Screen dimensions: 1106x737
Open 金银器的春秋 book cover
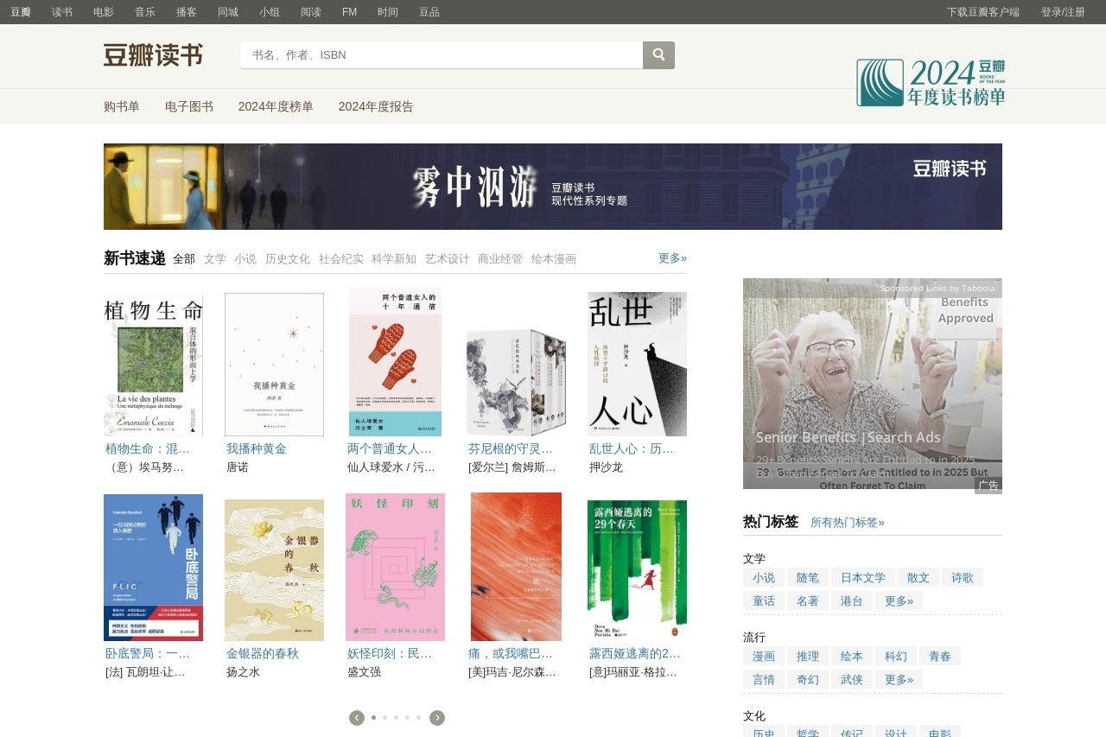point(274,570)
